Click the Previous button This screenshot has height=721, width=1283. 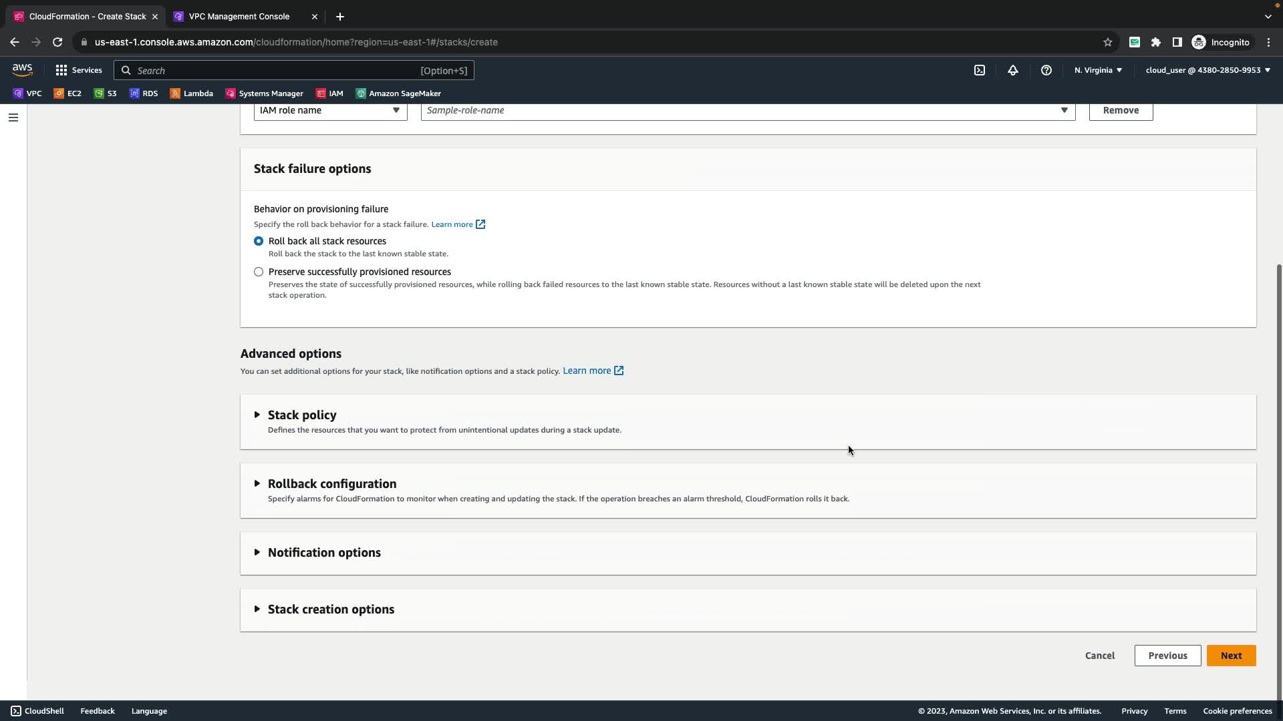click(x=1167, y=656)
